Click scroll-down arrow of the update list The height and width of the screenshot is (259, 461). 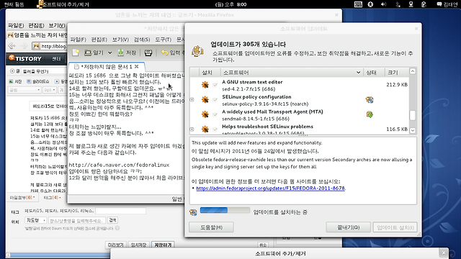click(x=413, y=130)
